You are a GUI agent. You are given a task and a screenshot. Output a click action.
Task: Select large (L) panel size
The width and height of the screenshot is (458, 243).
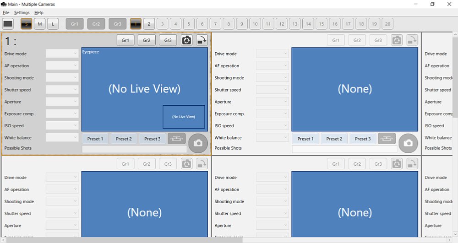pyautogui.click(x=53, y=24)
